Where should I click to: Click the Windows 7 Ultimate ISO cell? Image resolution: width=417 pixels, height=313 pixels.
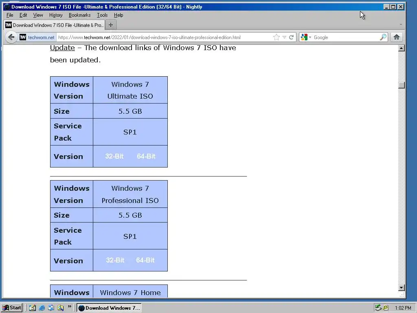point(130,90)
